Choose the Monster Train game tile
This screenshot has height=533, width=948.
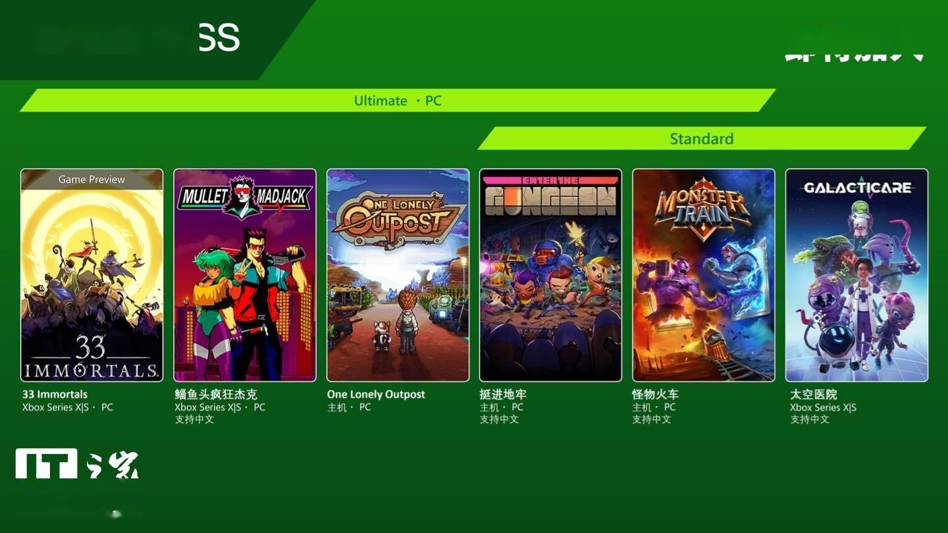pos(703,275)
